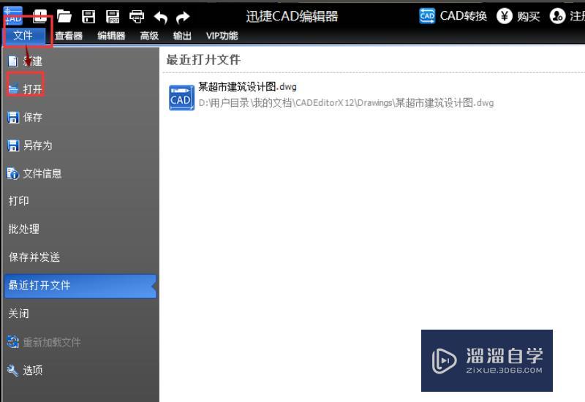The width and height of the screenshot is (585, 402).
Task: Click the D:\用户目录 file path text
Action: 346,103
